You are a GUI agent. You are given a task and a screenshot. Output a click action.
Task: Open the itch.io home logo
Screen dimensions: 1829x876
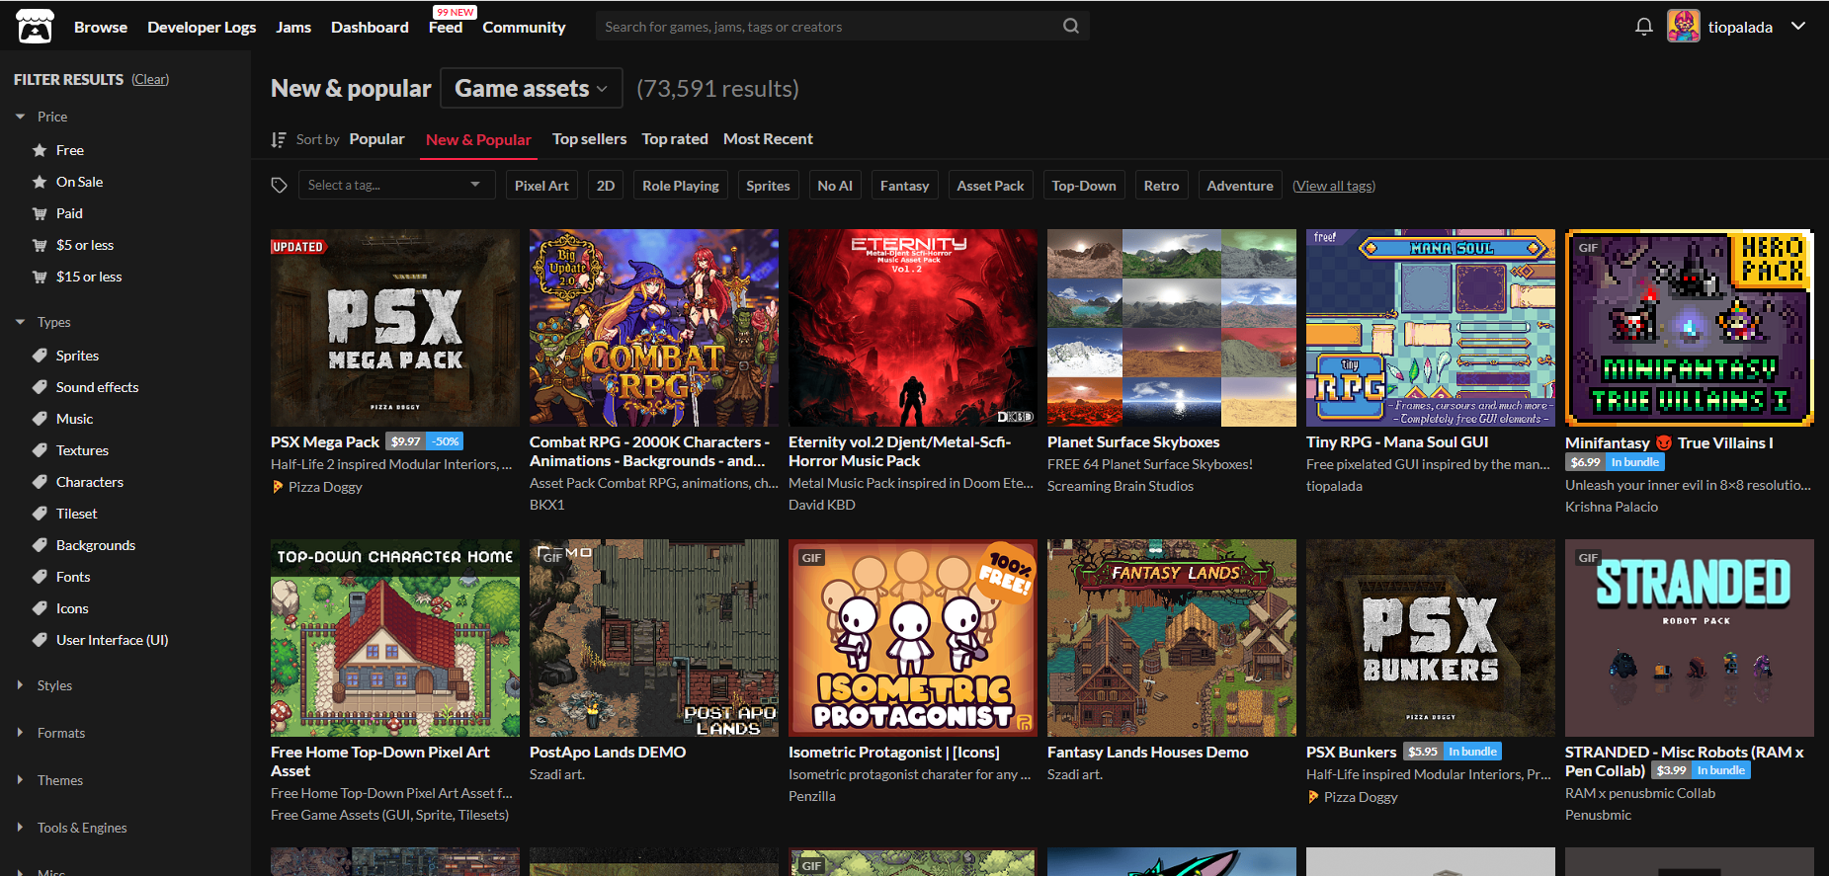(35, 27)
